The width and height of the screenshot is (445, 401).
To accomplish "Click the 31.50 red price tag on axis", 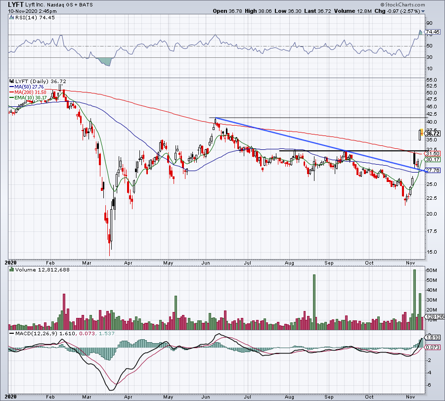I will pos(432,154).
